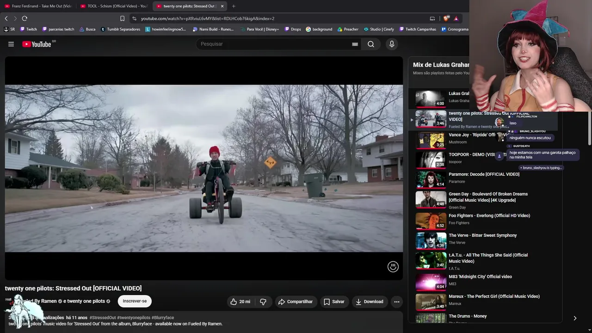Open the SR bookmark
Image resolution: width=592 pixels, height=333 pixels.
coord(9,29)
